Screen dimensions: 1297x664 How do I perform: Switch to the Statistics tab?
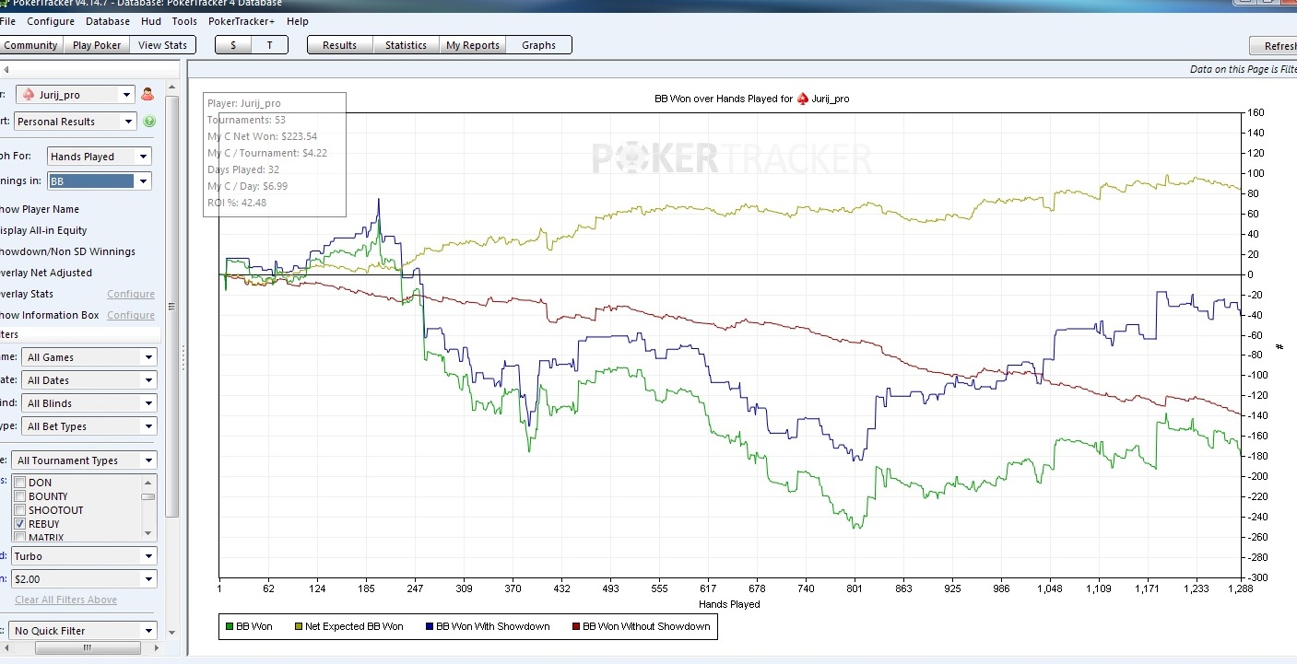point(406,45)
